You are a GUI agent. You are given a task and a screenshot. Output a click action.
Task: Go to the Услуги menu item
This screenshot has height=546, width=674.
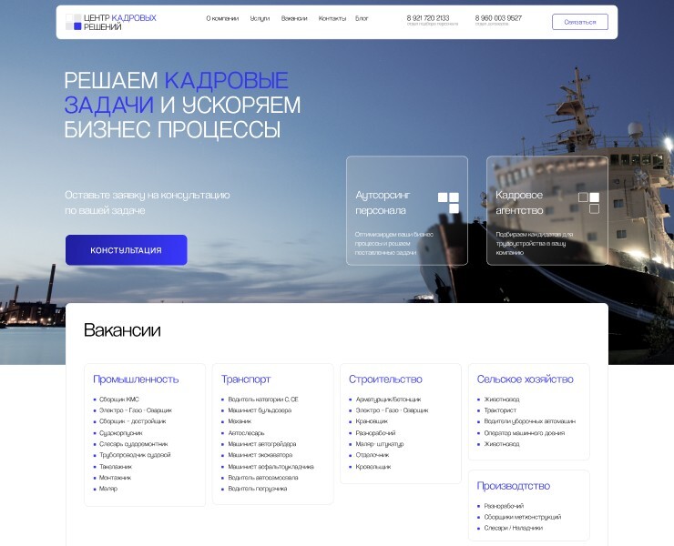click(260, 18)
